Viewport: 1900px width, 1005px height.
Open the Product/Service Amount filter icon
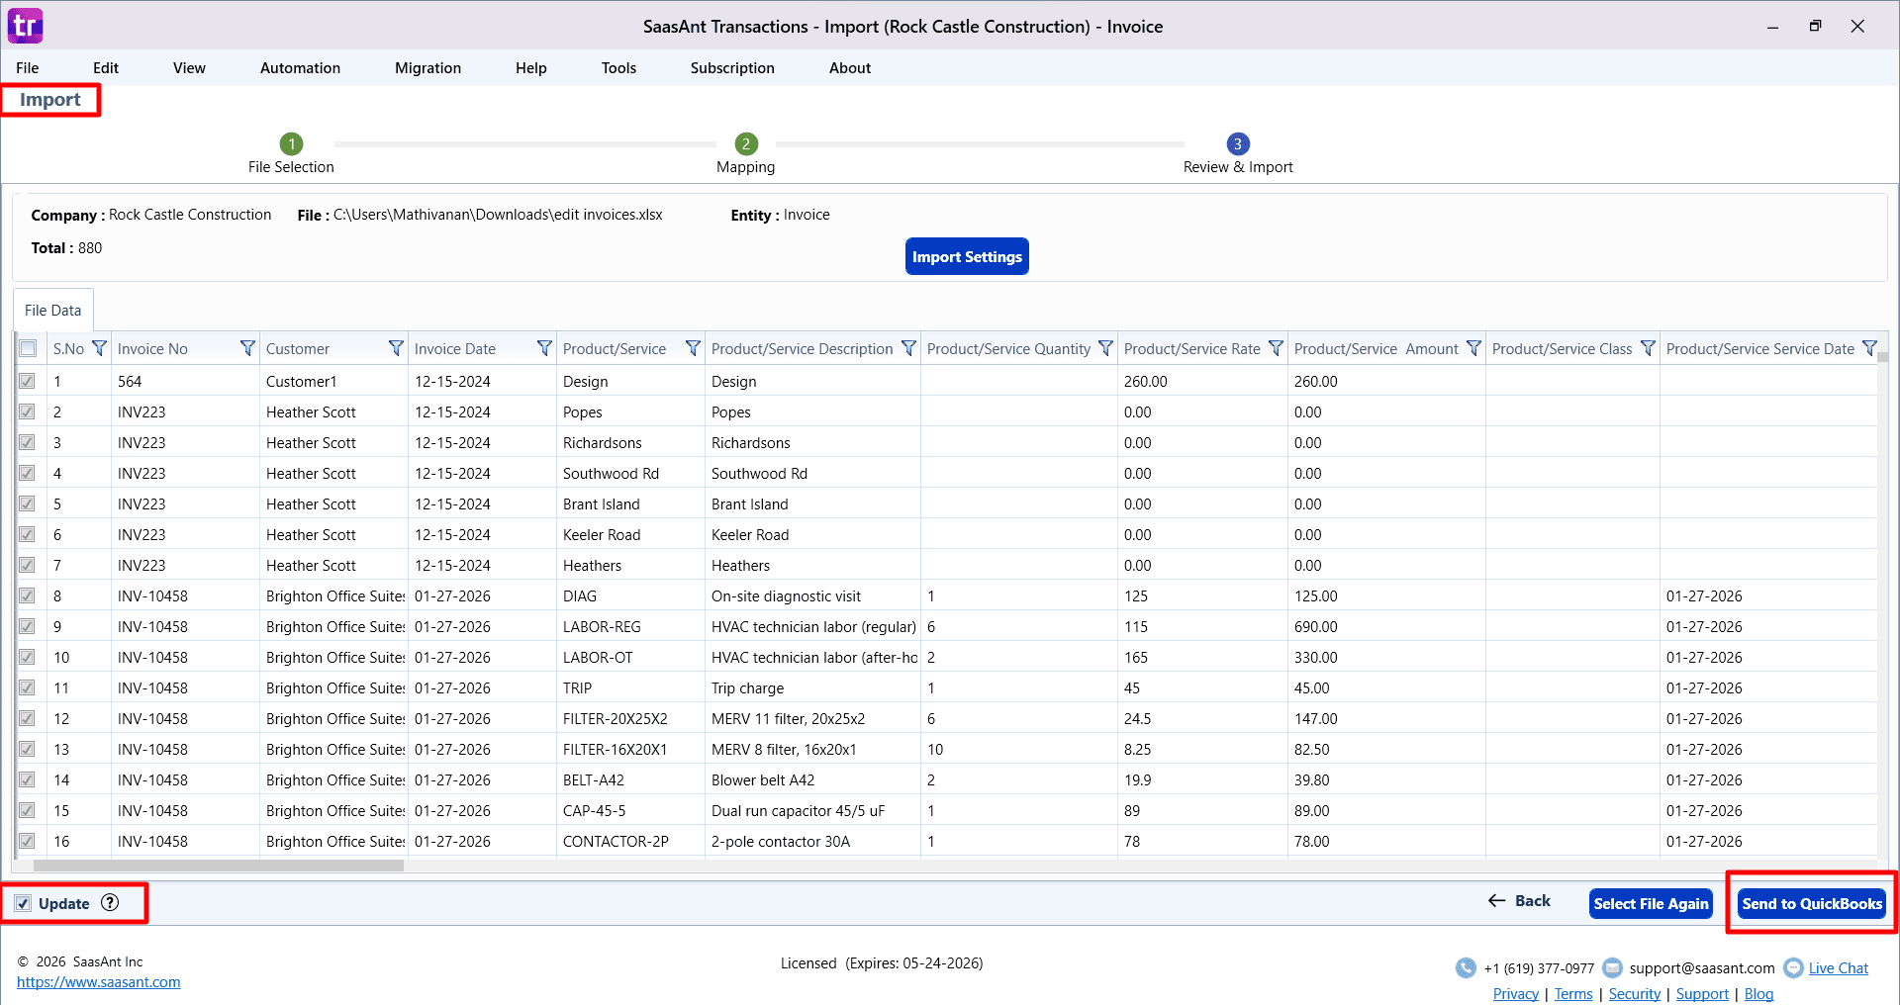point(1473,348)
